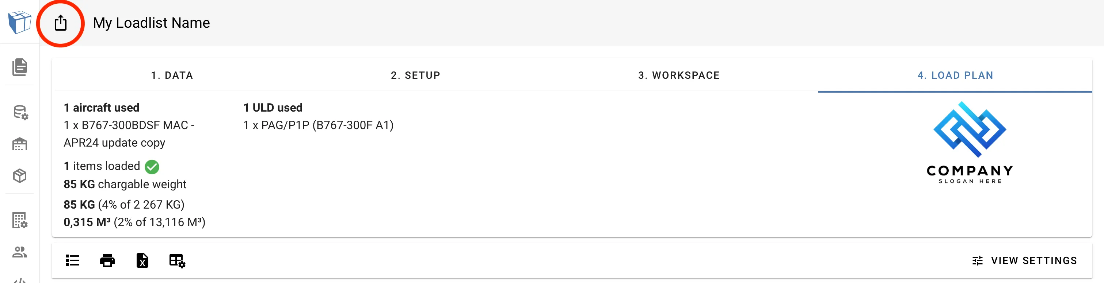
Task: Select the LOAD PLAN tab
Action: [955, 75]
